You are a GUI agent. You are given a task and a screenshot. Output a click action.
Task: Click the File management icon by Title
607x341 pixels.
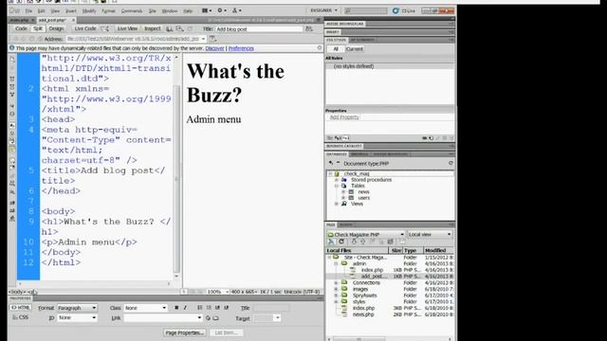click(x=309, y=29)
